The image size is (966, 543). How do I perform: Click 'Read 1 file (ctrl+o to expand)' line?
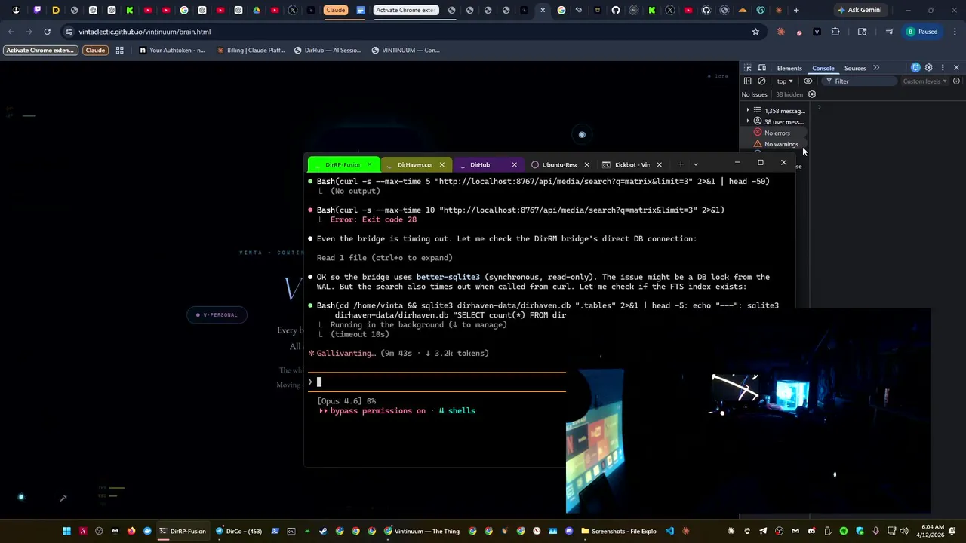coord(384,258)
